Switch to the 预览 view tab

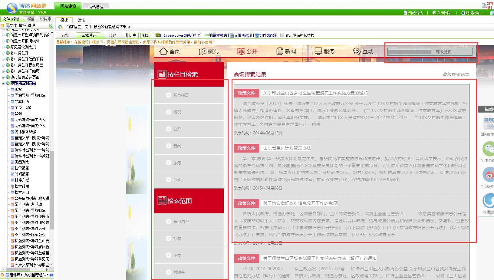[65, 35]
